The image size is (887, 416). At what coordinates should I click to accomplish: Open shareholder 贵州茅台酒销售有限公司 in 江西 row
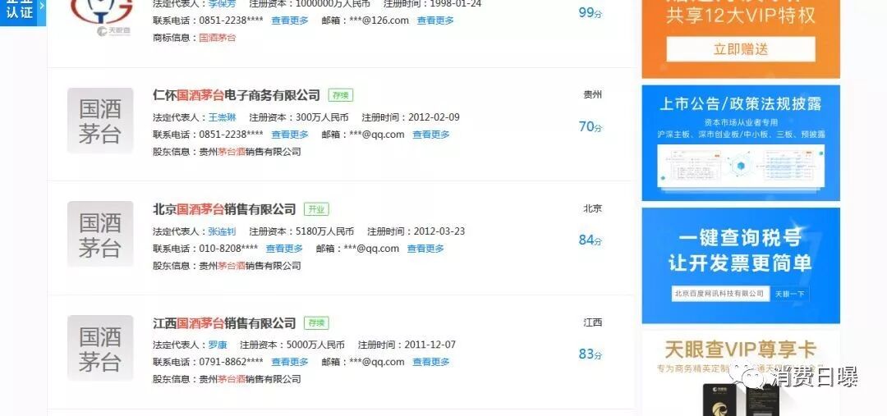(250, 379)
